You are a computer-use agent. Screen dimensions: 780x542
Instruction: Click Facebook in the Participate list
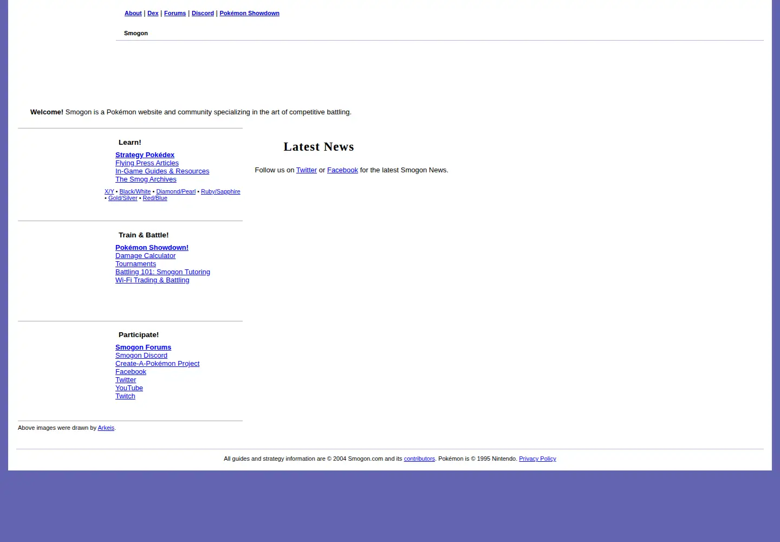click(131, 372)
